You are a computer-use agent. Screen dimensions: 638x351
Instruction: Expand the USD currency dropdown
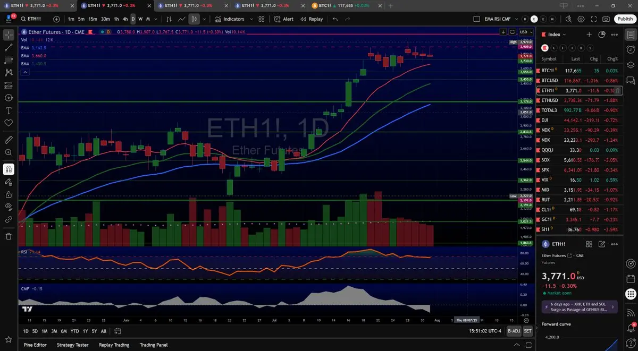tap(525, 32)
